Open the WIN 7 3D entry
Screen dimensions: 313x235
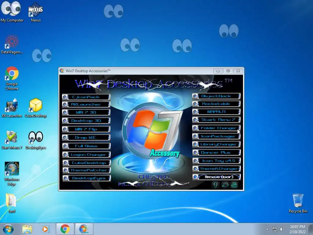pos(86,112)
